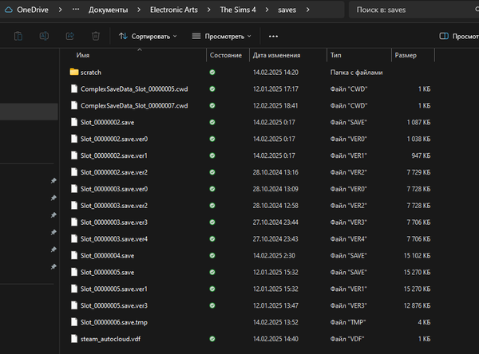Select file Slot_00000005.save
479x354 pixels.
pos(107,272)
